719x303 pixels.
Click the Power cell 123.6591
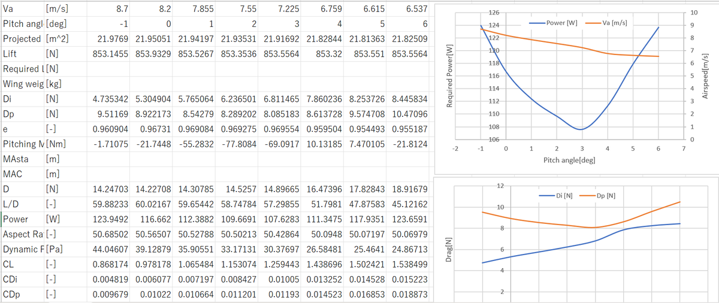coord(409,219)
